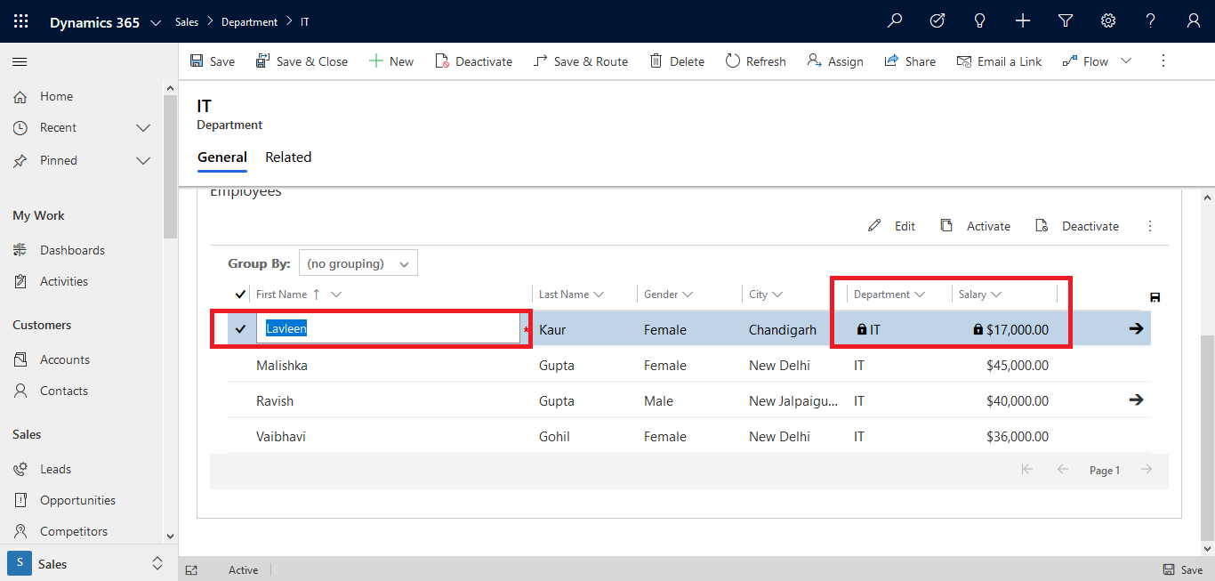This screenshot has width=1215, height=581.
Task: Click the Activate icon in the subgrid toolbar
Action: tap(946, 226)
